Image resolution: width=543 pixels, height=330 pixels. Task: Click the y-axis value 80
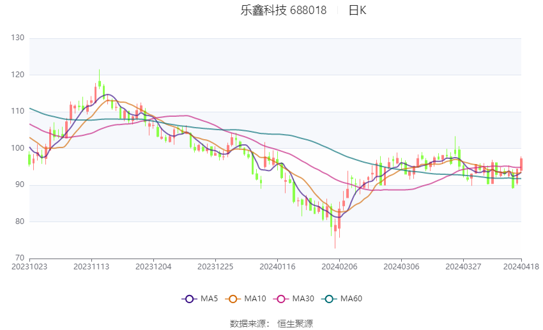pyautogui.click(x=20, y=221)
